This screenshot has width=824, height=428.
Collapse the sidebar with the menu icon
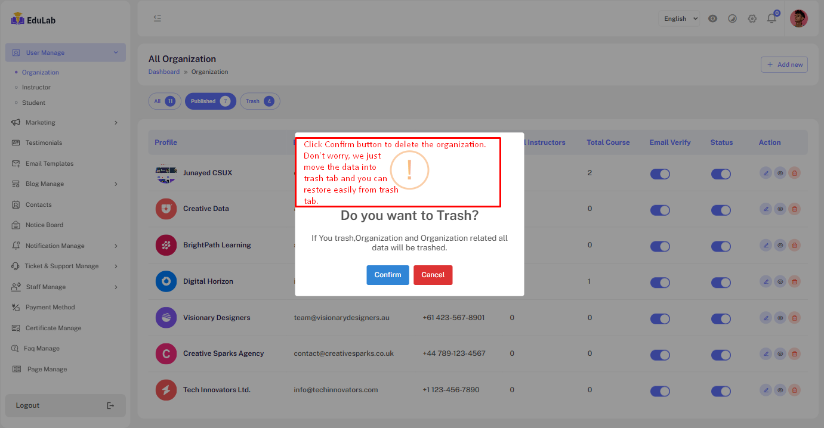click(158, 18)
